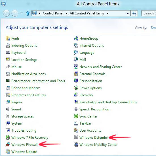
Task: Open the Power Options link
Action: (90, 88)
